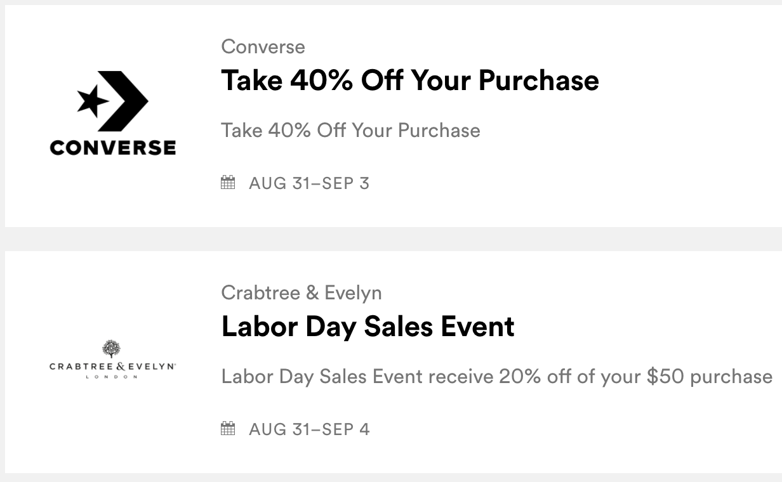Viewport: 782px width, 482px height.
Task: Click the CONVERSE wordmark under the logo
Action: point(112,148)
